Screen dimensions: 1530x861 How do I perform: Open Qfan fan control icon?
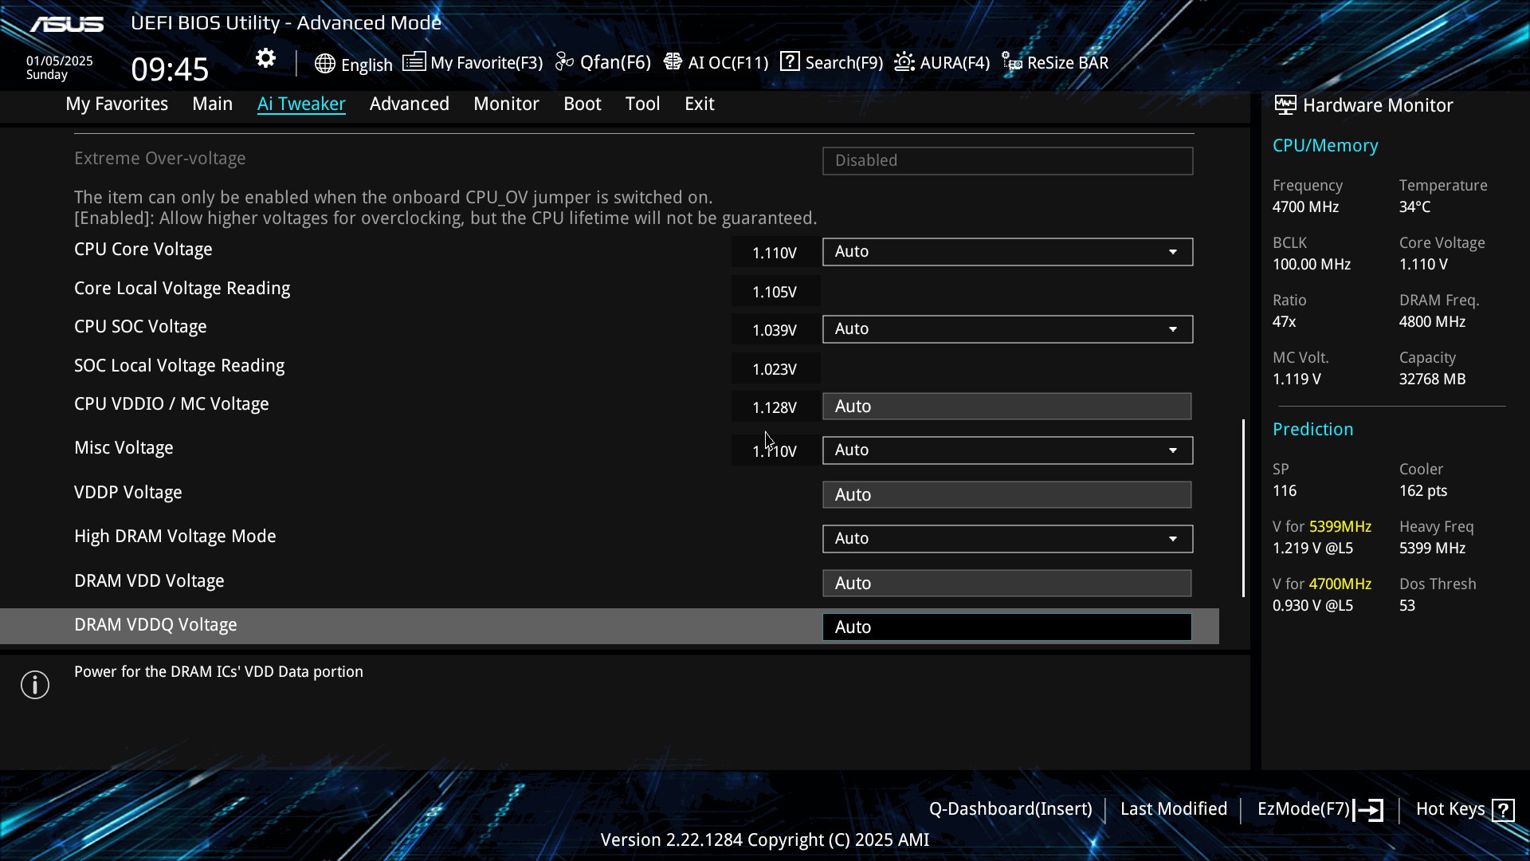tap(564, 62)
